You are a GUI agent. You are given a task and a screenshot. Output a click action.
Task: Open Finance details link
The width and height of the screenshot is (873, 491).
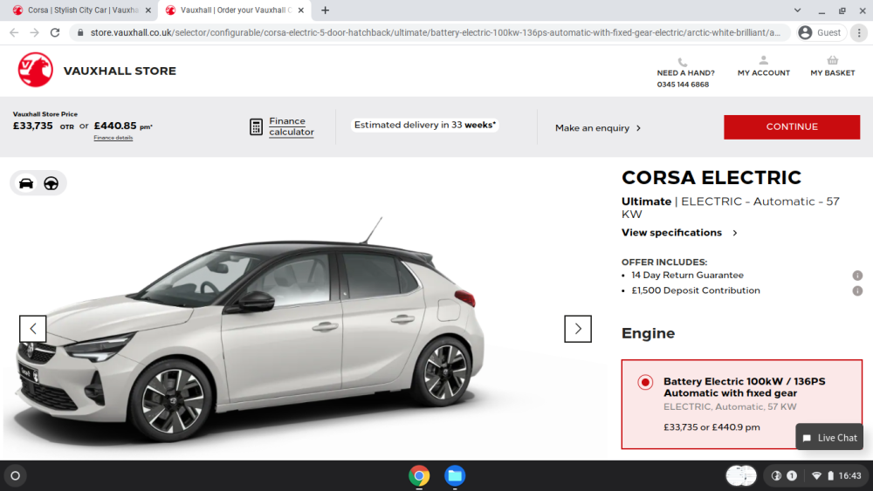[x=113, y=138]
